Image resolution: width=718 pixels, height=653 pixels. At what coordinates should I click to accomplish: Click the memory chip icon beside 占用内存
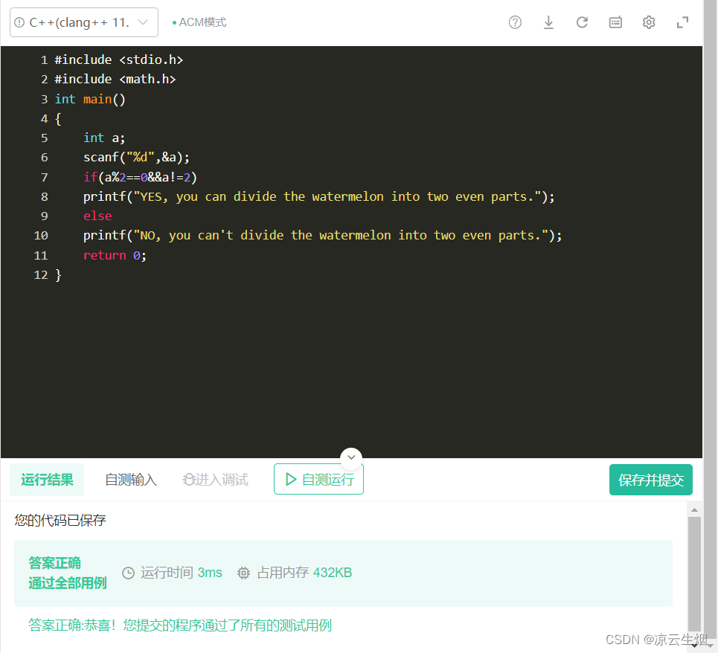pos(243,573)
